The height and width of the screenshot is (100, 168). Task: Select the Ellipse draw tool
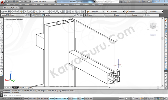(x=2, y=46)
